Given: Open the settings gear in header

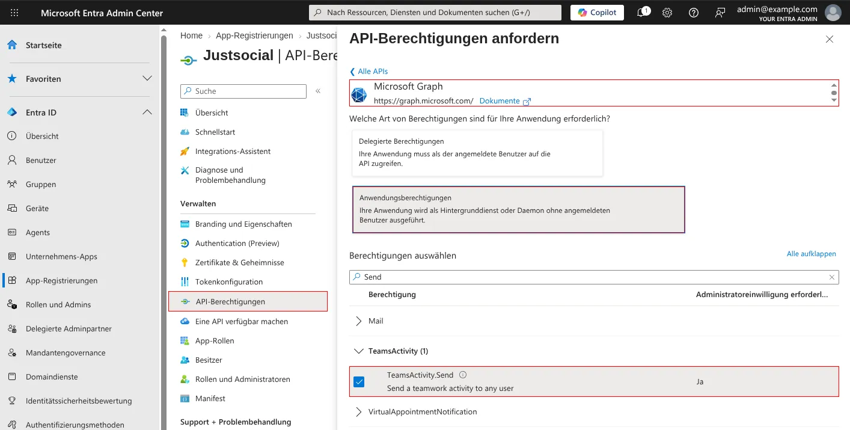Looking at the screenshot, I should (667, 13).
